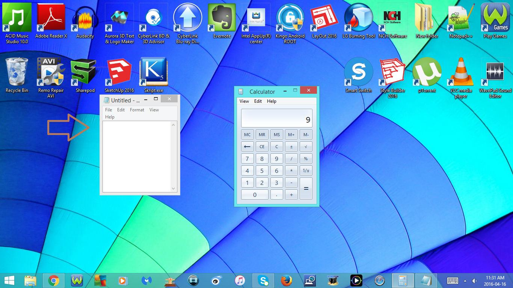This screenshot has width=513, height=288.
Task: Open SketchUp 2016
Action: click(119, 71)
